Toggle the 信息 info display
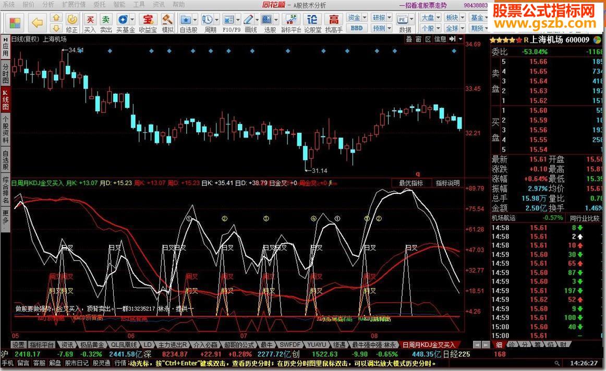The width and height of the screenshot is (606, 371). click(x=441, y=40)
